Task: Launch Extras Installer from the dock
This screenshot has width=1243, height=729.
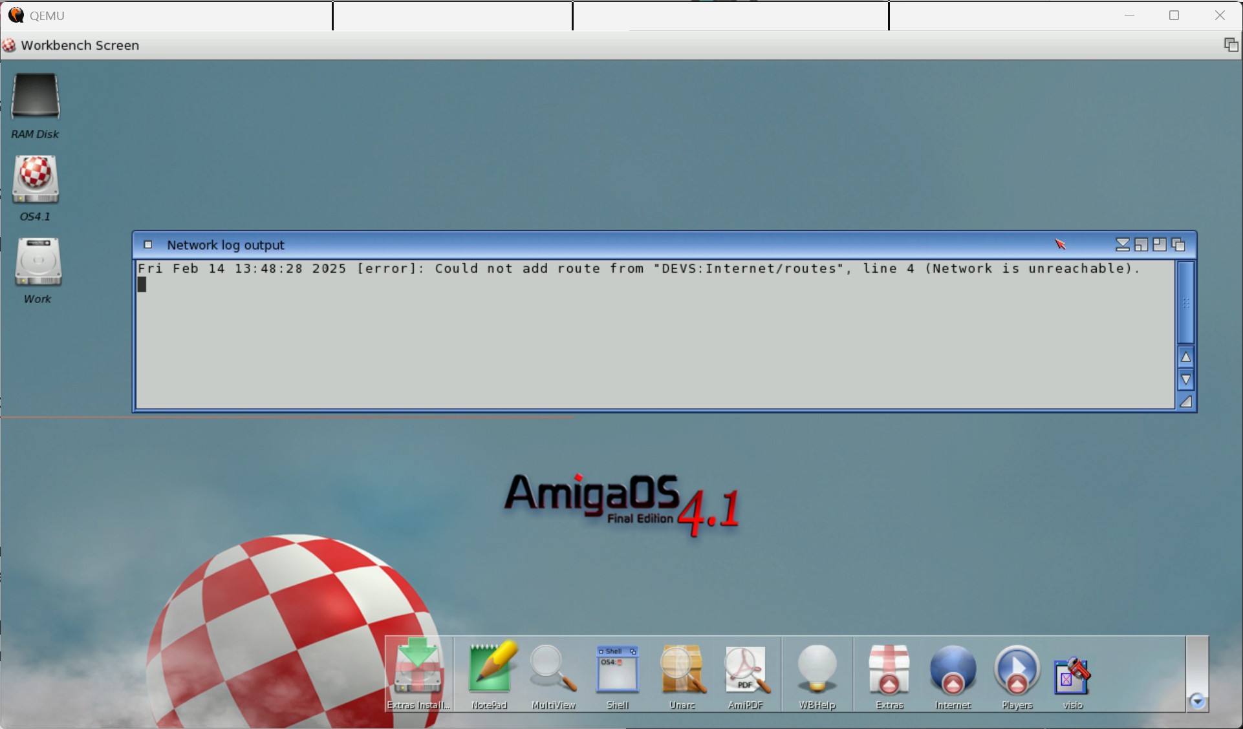Action: (x=418, y=673)
